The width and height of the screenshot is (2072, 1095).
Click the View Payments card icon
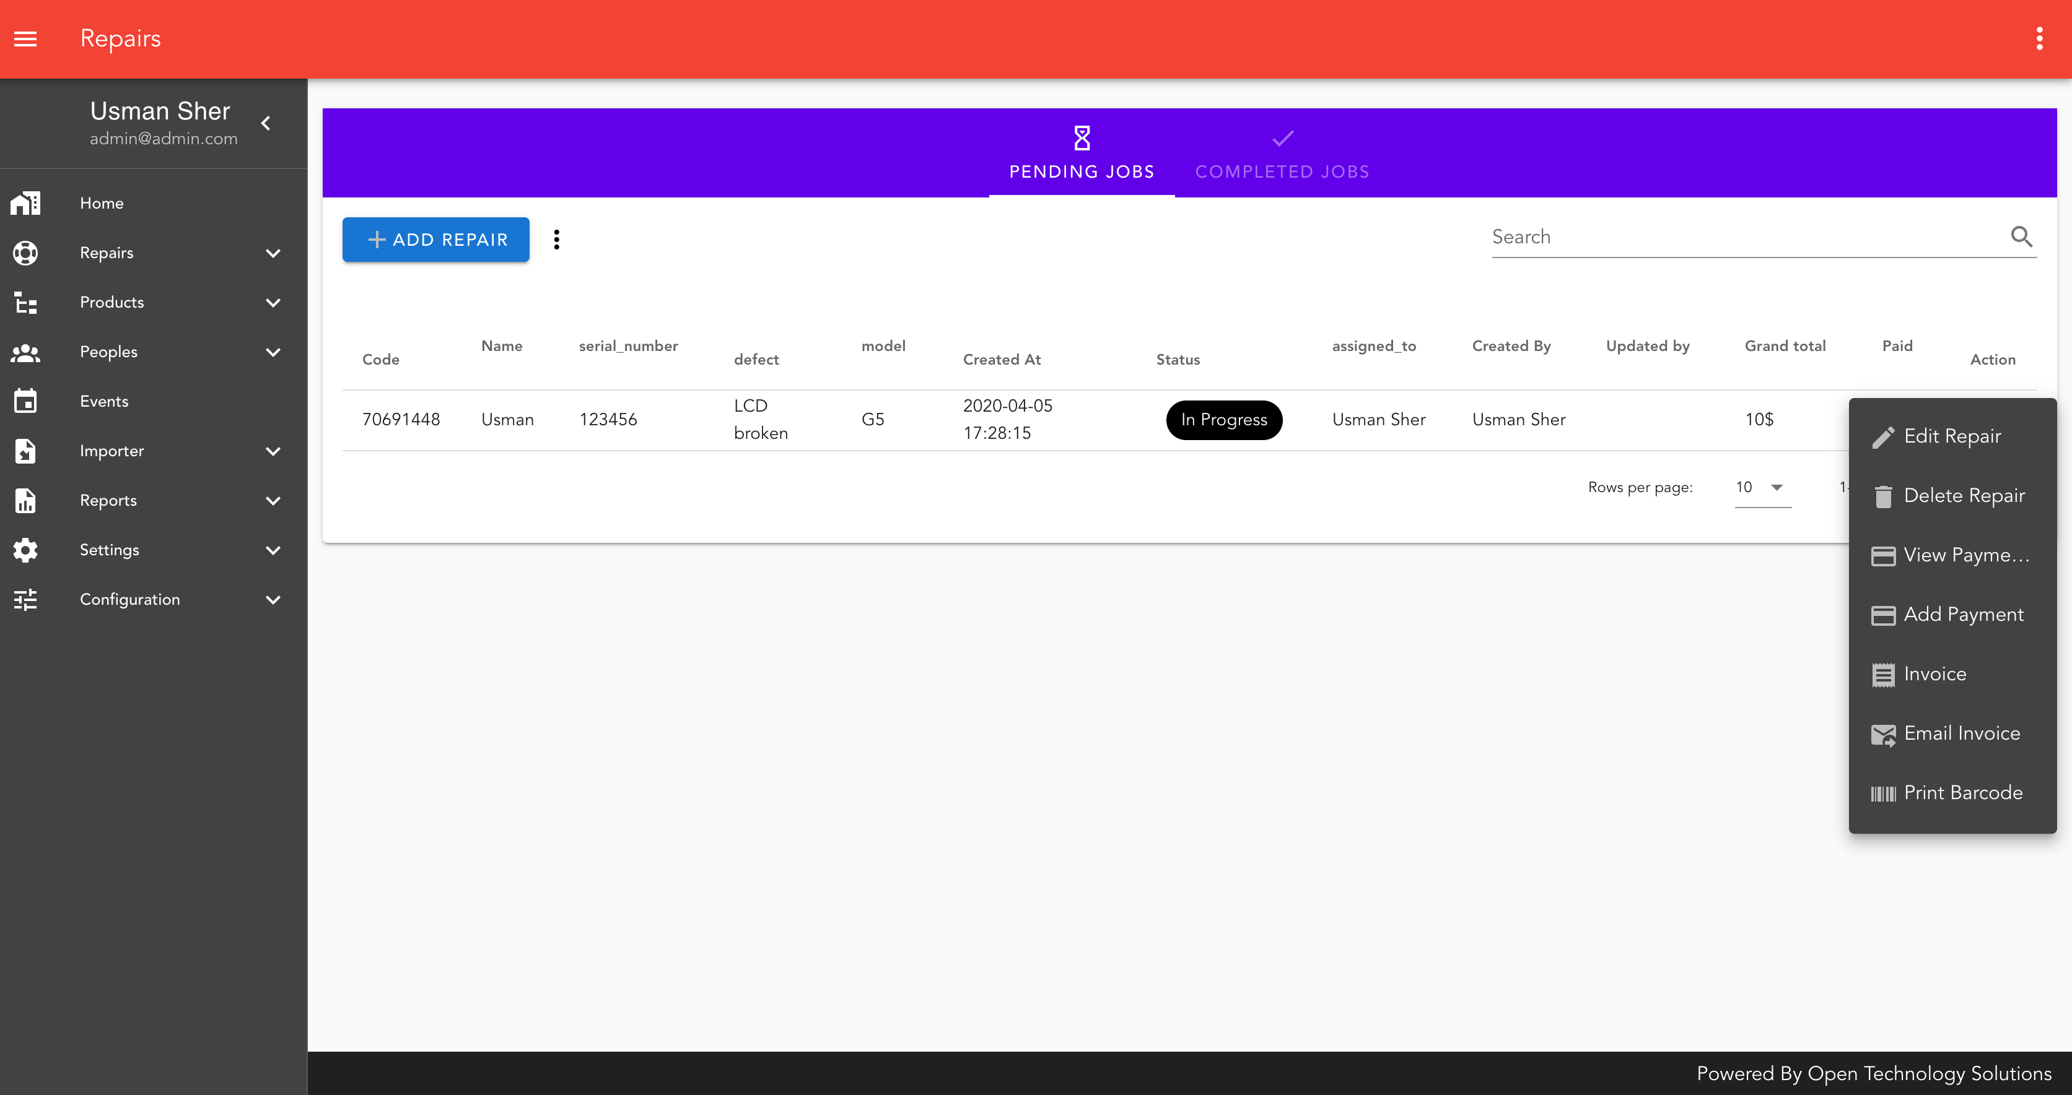point(1883,555)
